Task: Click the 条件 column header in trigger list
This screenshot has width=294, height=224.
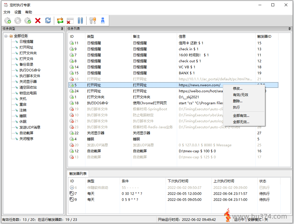Action: tap(143, 181)
